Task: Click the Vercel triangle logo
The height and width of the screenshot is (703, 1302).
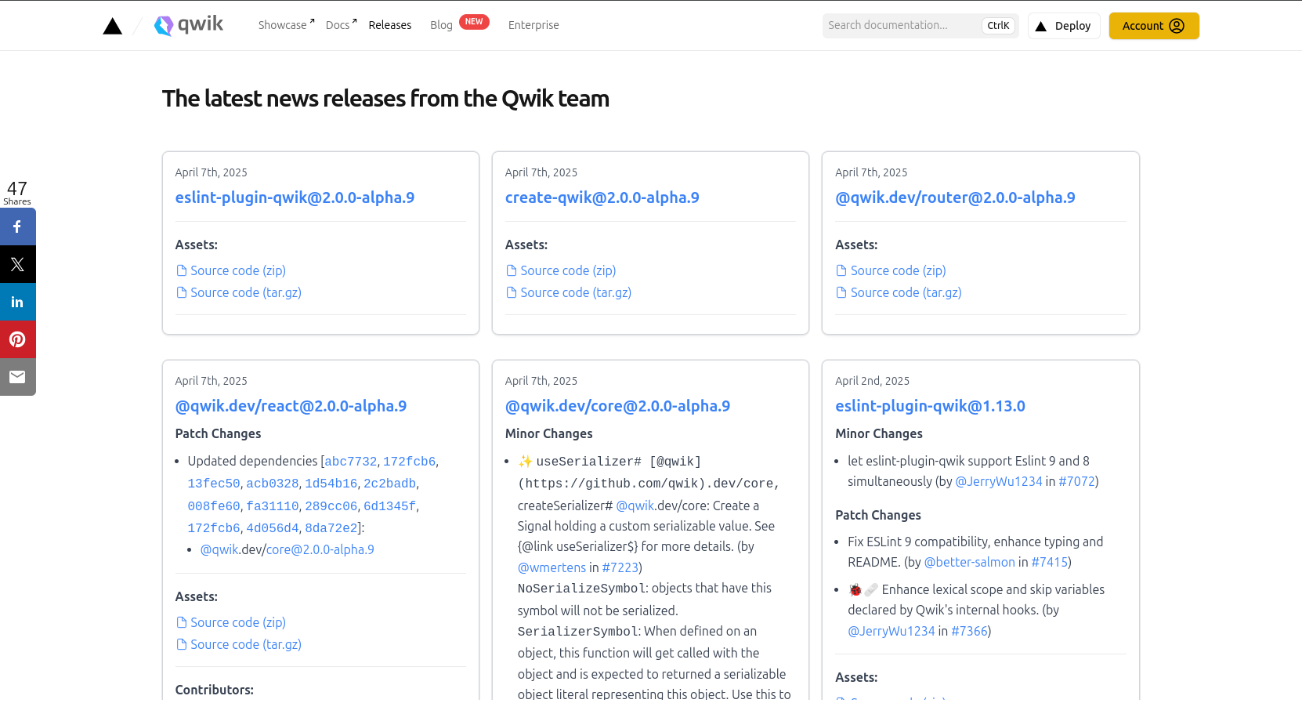Action: (113, 27)
